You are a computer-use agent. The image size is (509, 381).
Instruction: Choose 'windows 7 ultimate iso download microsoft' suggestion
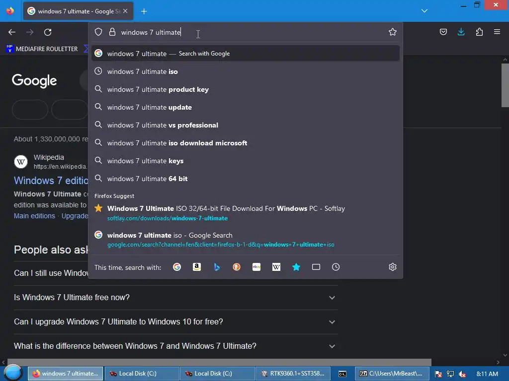point(246,143)
